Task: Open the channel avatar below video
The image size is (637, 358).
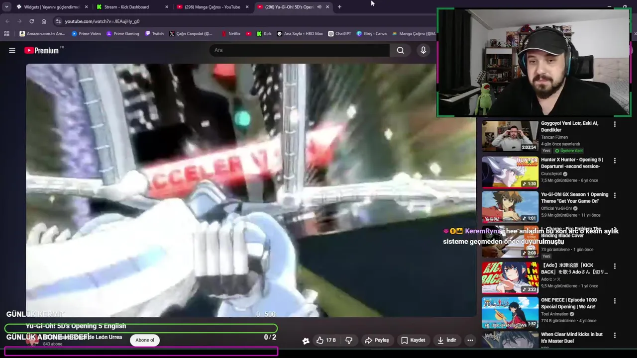Action: click(x=32, y=340)
